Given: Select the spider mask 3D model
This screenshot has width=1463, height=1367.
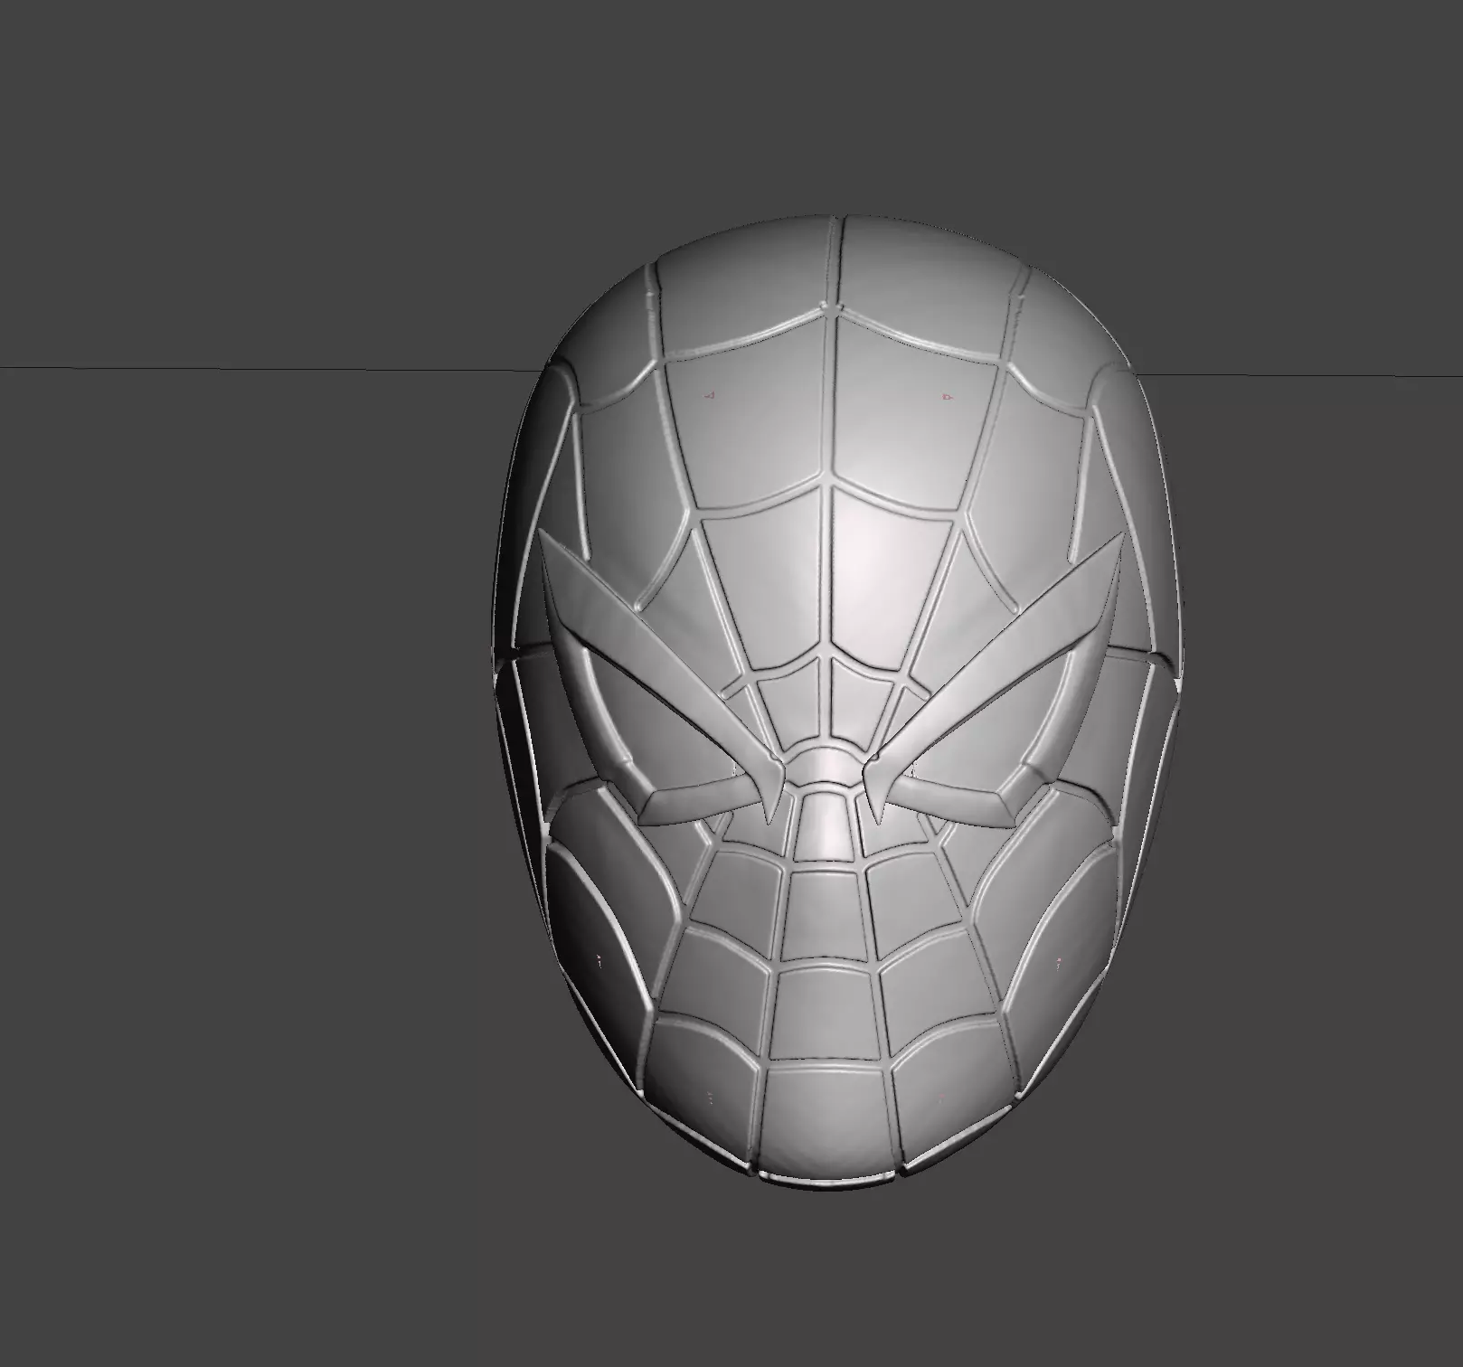Looking at the screenshot, I should point(837,702).
